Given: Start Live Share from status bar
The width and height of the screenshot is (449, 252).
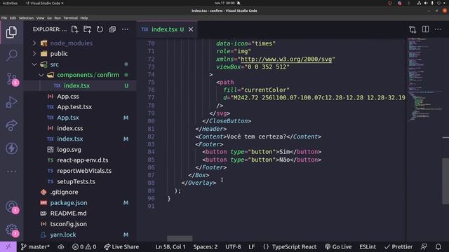Looking at the screenshot, I should tap(121, 246).
